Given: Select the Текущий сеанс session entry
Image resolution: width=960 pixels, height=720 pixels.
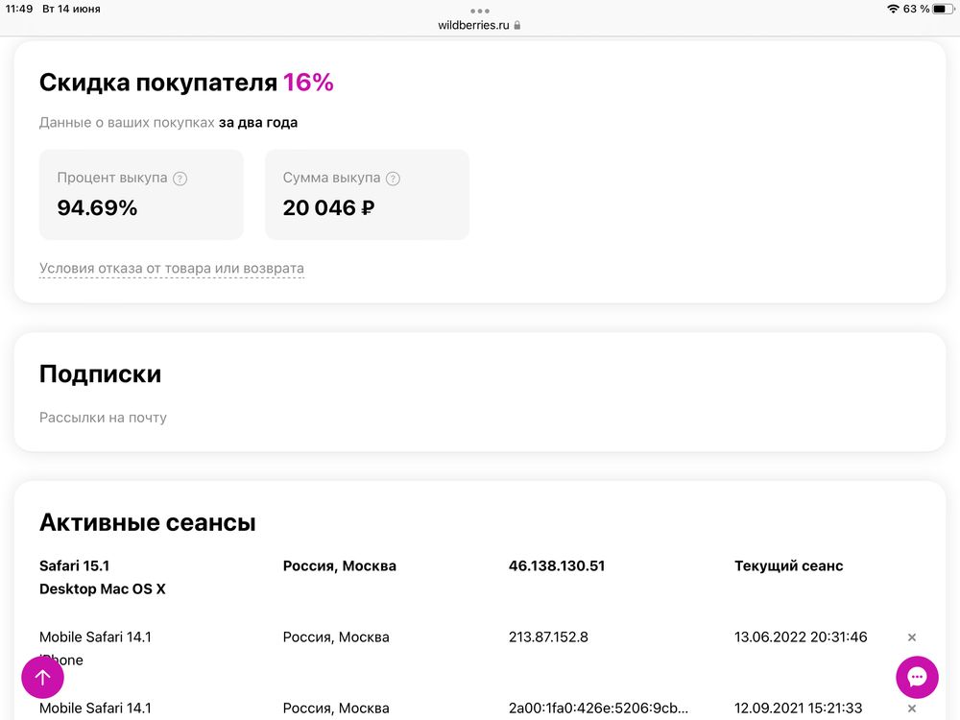Looking at the screenshot, I should (x=789, y=565).
